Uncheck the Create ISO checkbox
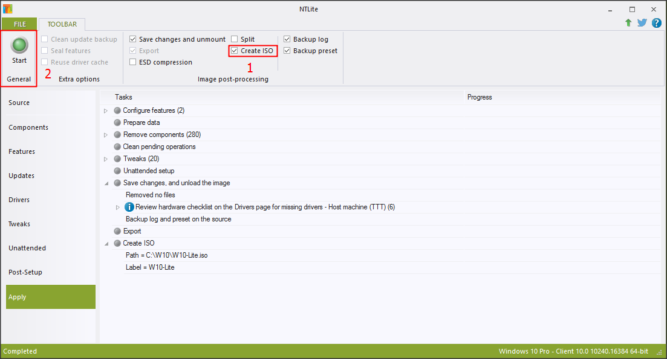The image size is (667, 359). (235, 51)
